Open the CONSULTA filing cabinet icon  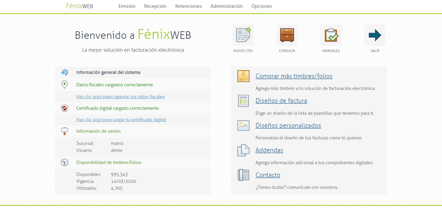287,35
